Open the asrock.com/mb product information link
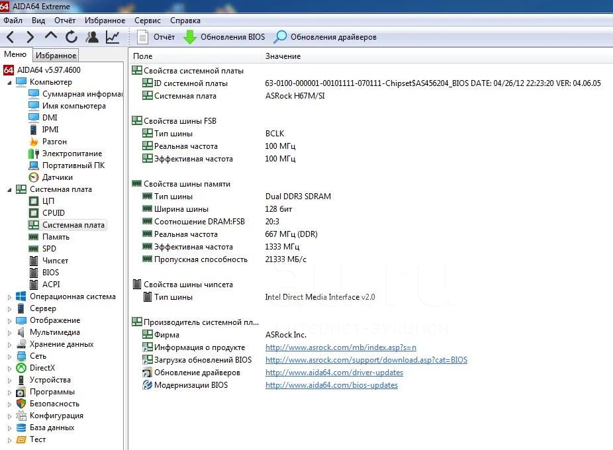The height and width of the screenshot is (450, 613). pos(340,347)
